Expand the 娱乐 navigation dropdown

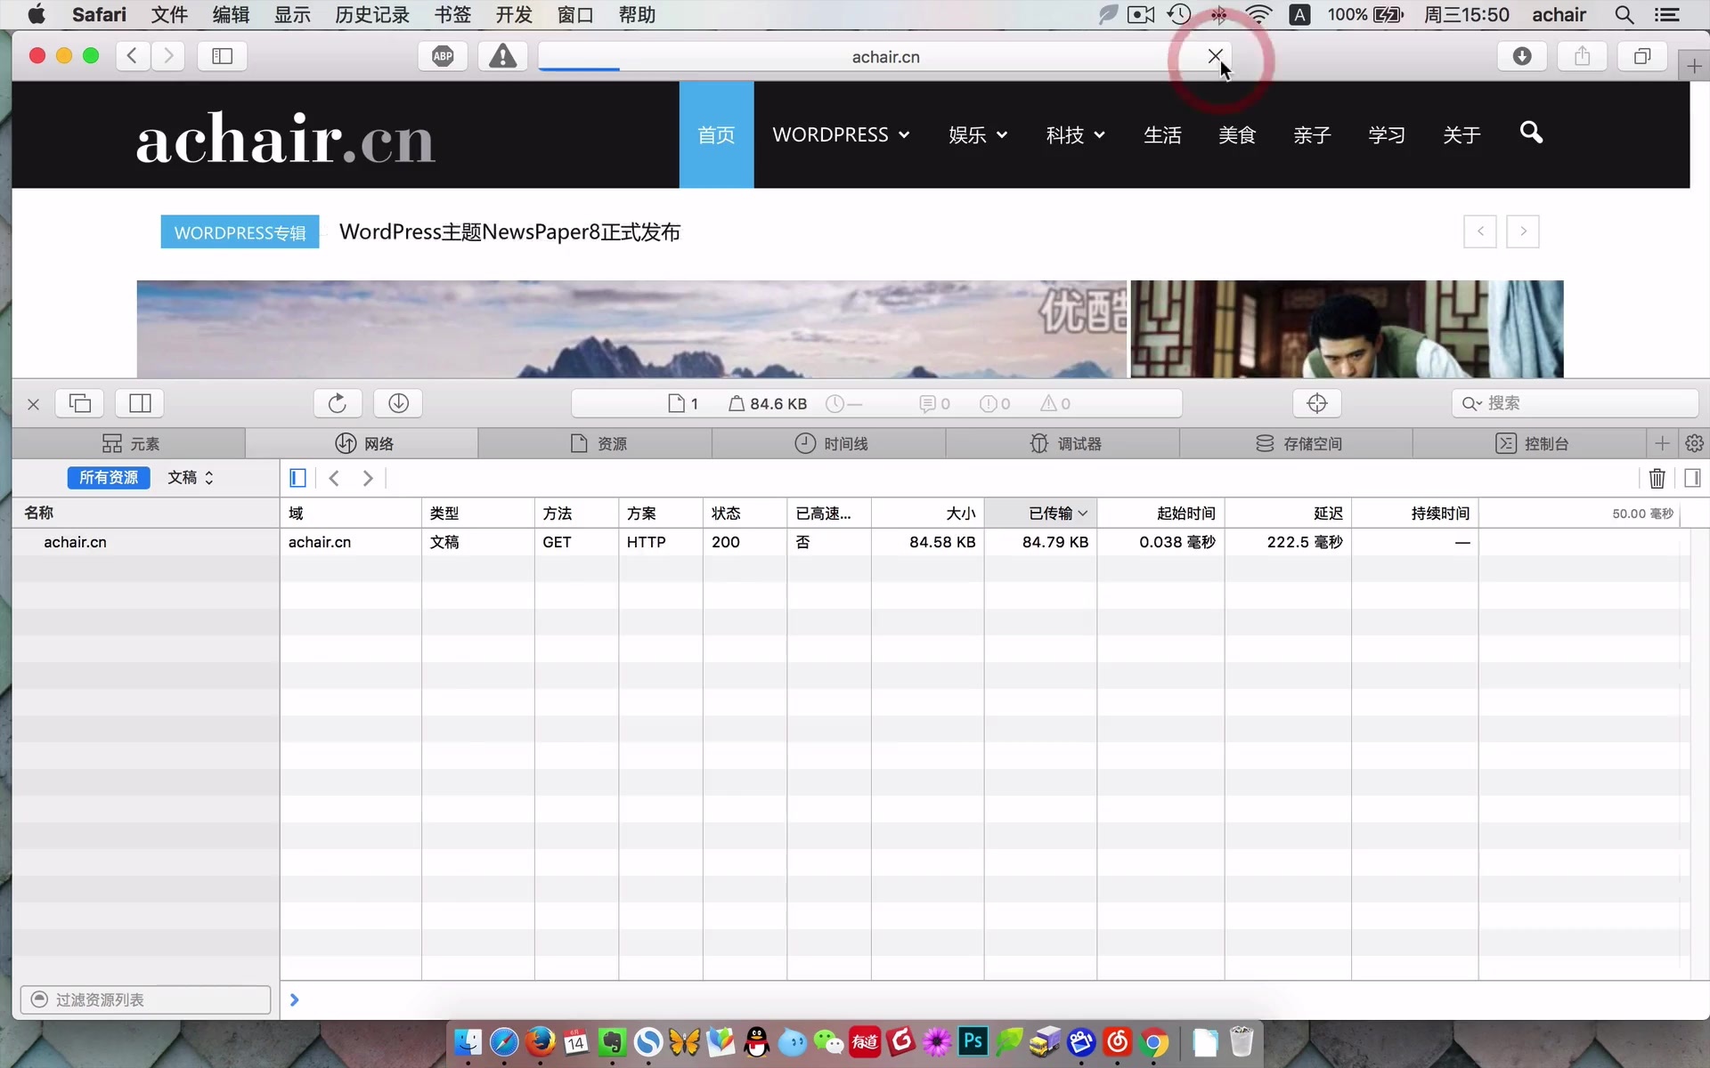(978, 134)
